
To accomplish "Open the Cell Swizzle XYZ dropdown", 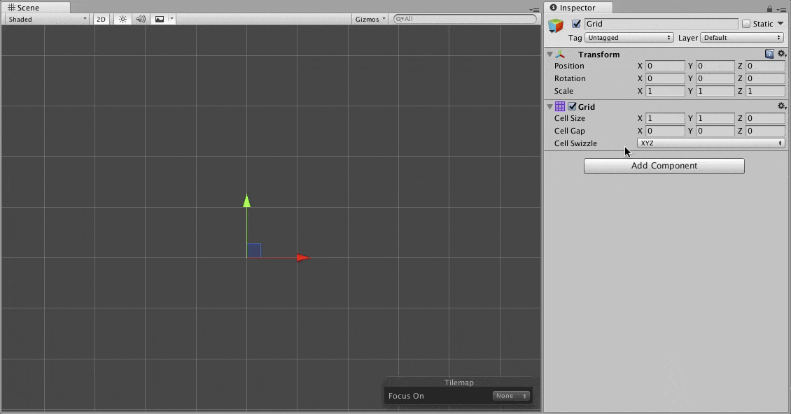I will pyautogui.click(x=710, y=143).
